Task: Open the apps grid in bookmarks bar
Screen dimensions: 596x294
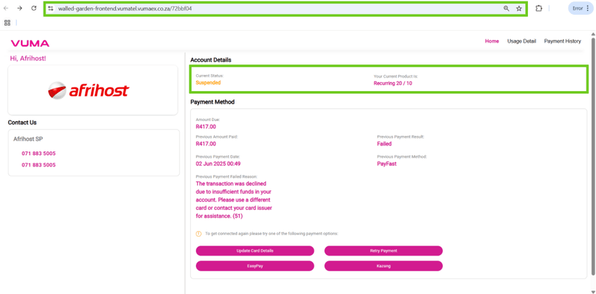Action: 7,22
